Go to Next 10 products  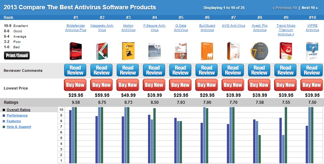tap(310, 8)
